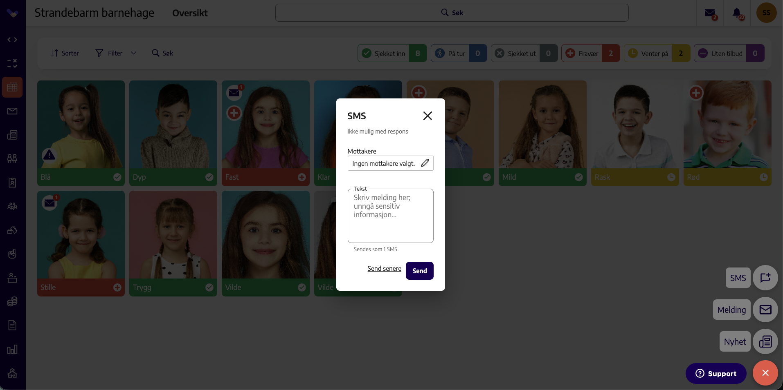Open the Support help button
Image resolution: width=783 pixels, height=390 pixels.
[716, 373]
